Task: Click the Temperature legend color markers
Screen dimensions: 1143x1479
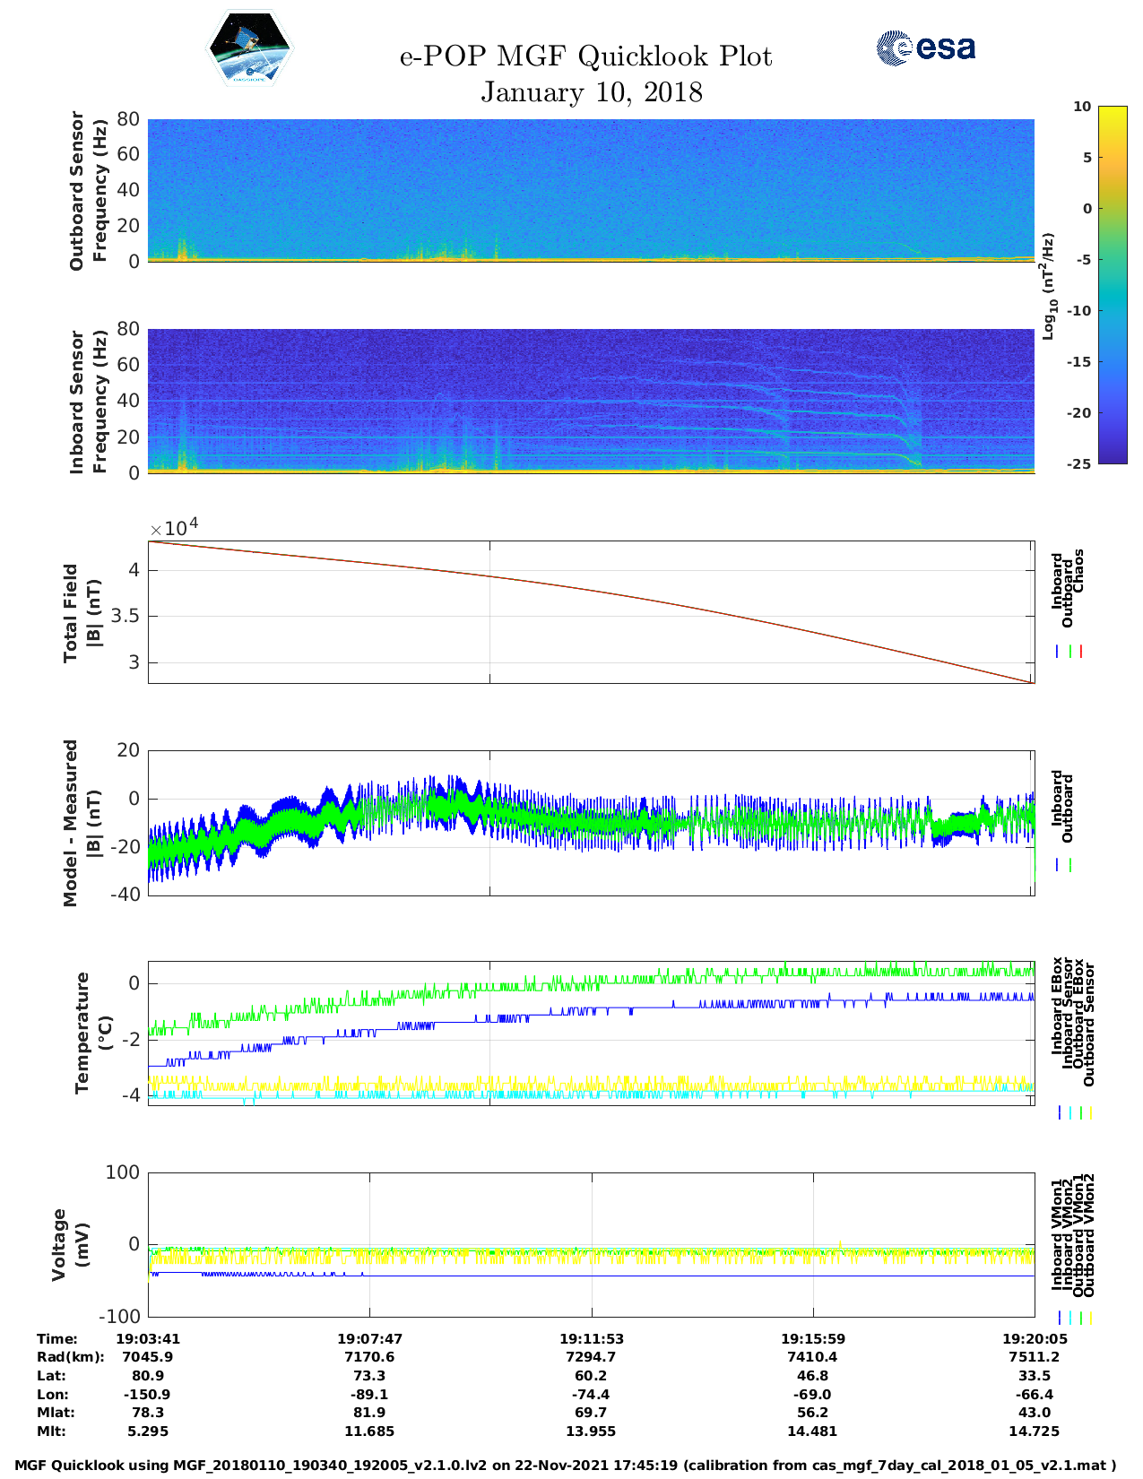Action: point(1075,1112)
